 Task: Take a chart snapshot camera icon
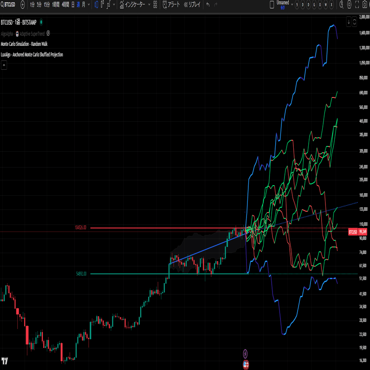click(x=365, y=4)
